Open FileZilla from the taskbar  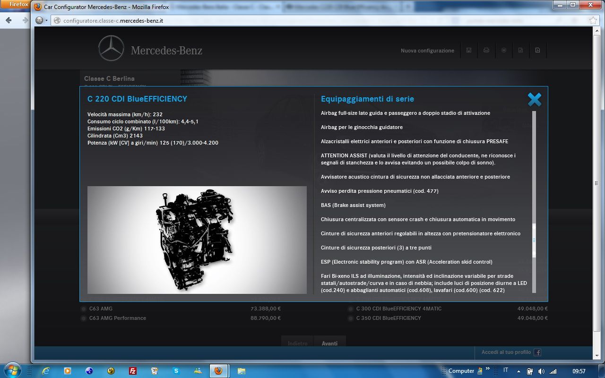[133, 371]
